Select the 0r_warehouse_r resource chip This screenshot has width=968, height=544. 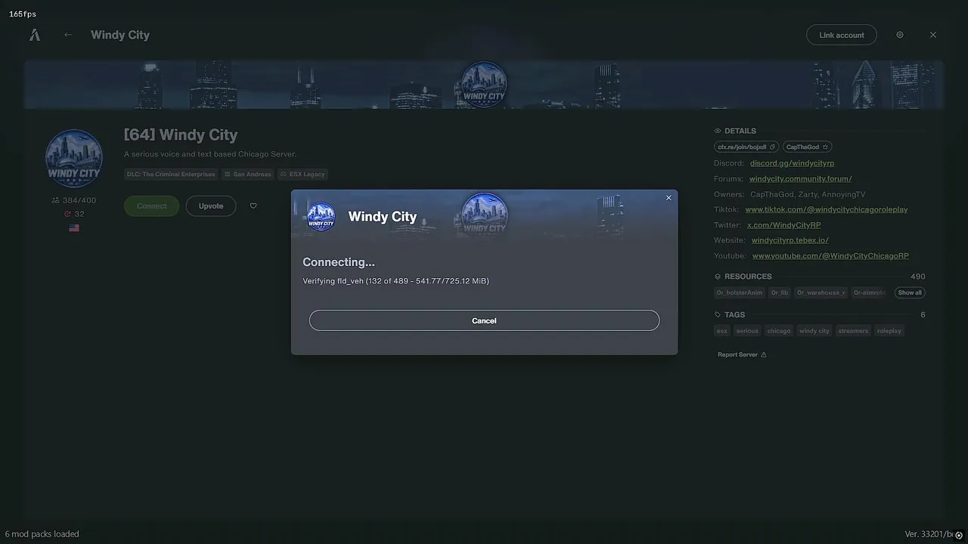click(x=821, y=292)
